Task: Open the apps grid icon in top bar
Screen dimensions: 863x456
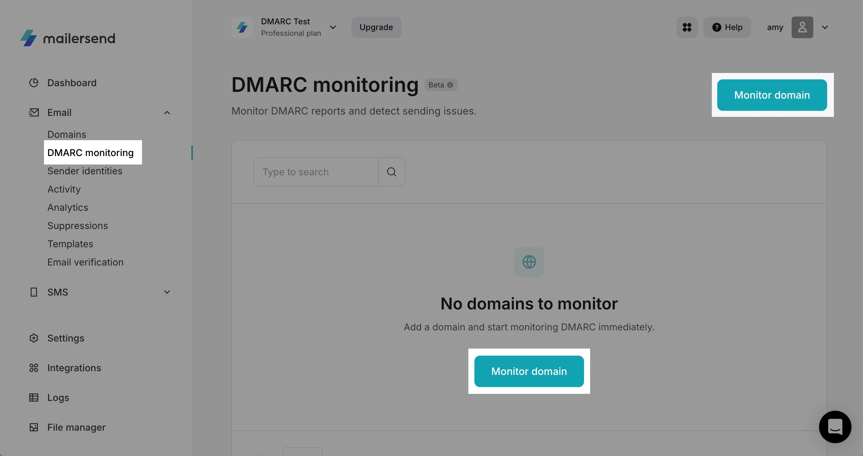Action: [686, 27]
